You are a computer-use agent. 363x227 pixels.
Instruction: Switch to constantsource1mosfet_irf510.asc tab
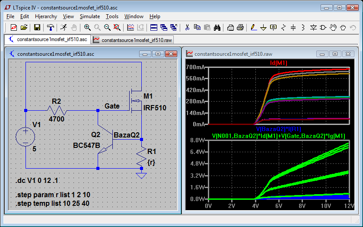click(x=48, y=39)
